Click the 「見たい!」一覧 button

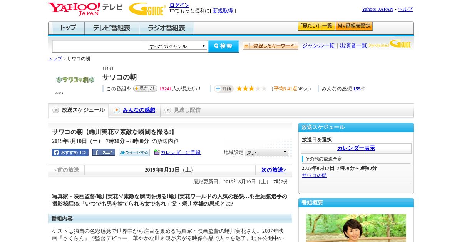[316, 26]
